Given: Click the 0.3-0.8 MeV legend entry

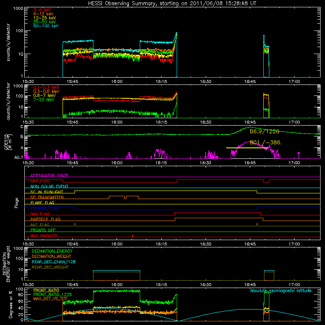Looking at the screenshot, I should (x=46, y=91).
